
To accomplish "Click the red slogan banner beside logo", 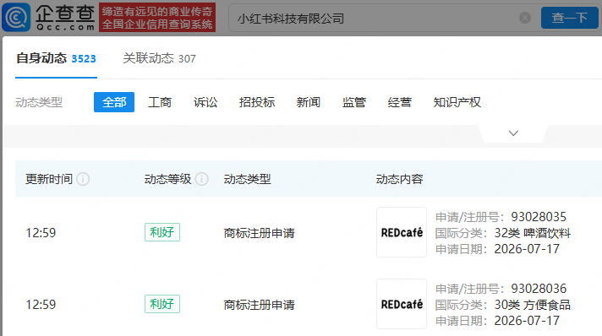I will pyautogui.click(x=157, y=17).
